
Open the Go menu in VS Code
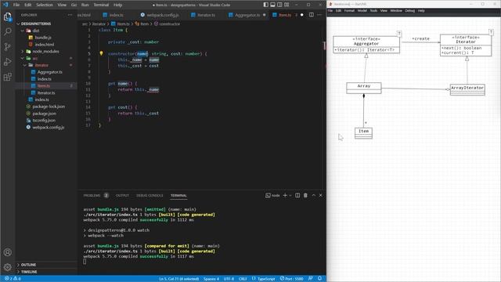coord(74,5)
